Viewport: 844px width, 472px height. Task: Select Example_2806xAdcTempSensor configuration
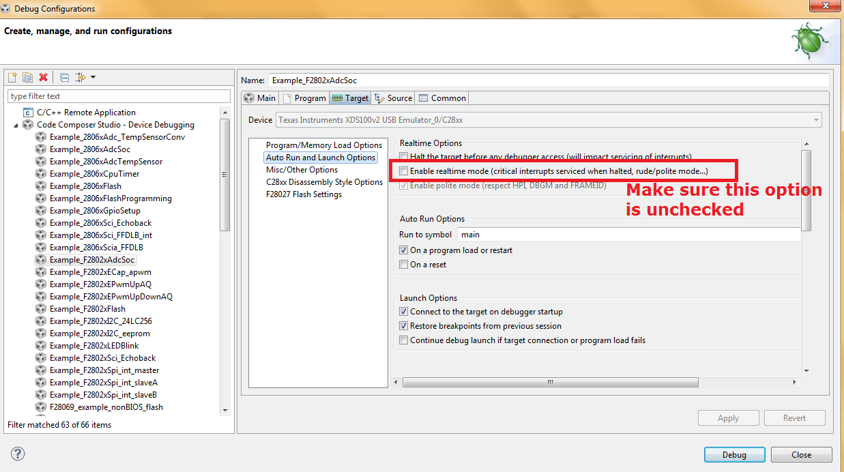point(106,162)
